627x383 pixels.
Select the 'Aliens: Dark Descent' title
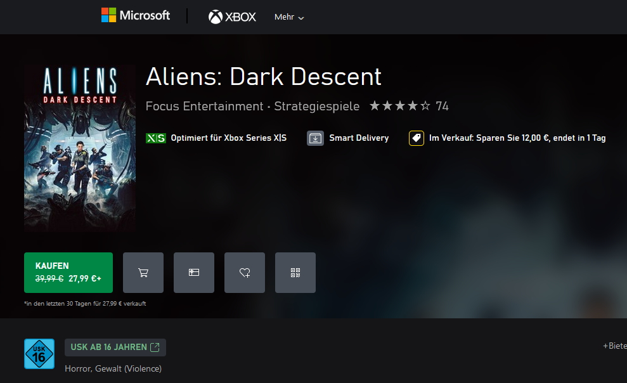tap(264, 76)
